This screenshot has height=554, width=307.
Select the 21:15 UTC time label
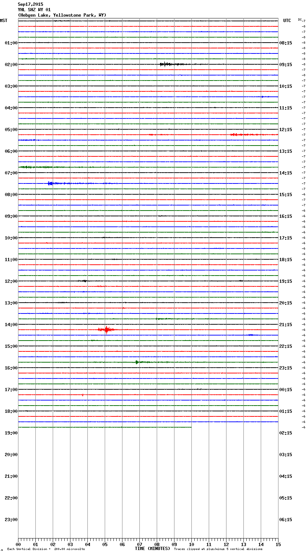point(286,325)
